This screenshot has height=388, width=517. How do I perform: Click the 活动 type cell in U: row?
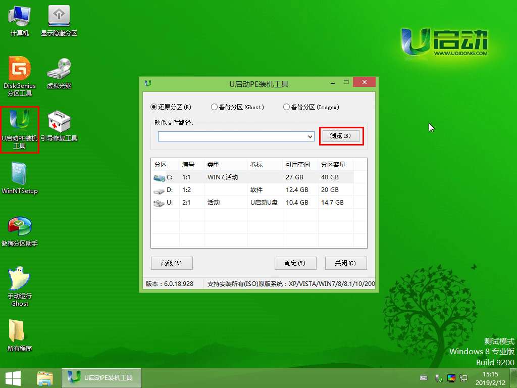[x=214, y=202]
